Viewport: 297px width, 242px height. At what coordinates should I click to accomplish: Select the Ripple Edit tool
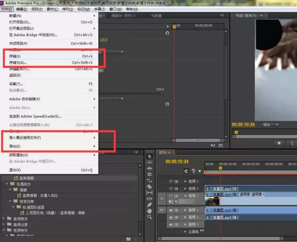tap(149, 169)
